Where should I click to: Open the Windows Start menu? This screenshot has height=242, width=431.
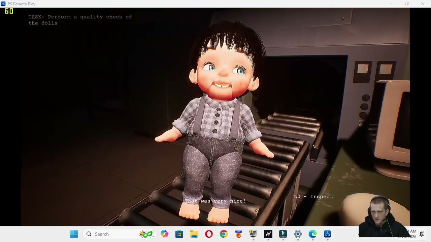click(x=74, y=234)
